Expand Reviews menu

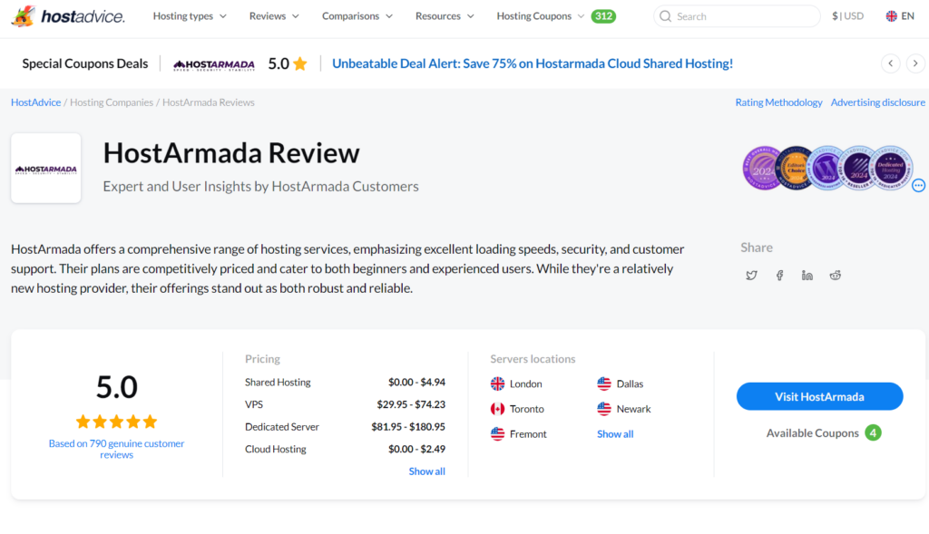point(274,16)
